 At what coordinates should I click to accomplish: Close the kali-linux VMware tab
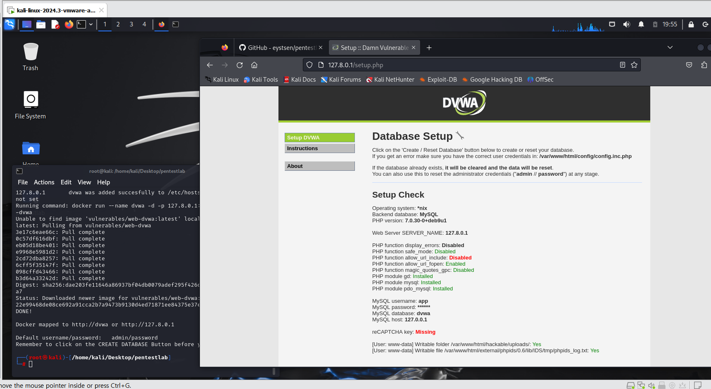(101, 10)
